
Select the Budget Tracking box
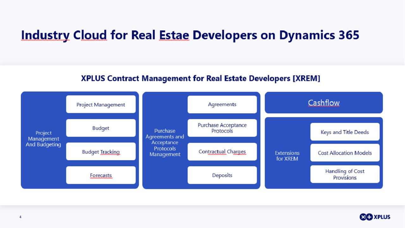pos(101,152)
